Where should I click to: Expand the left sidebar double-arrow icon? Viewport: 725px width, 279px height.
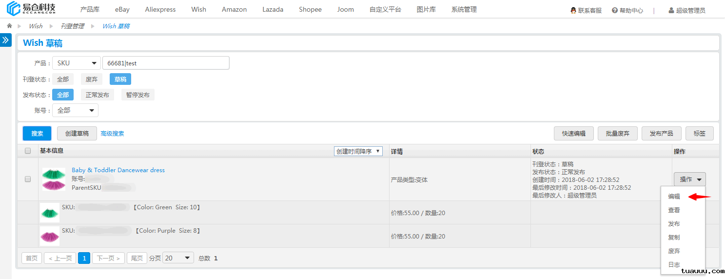tap(6, 40)
